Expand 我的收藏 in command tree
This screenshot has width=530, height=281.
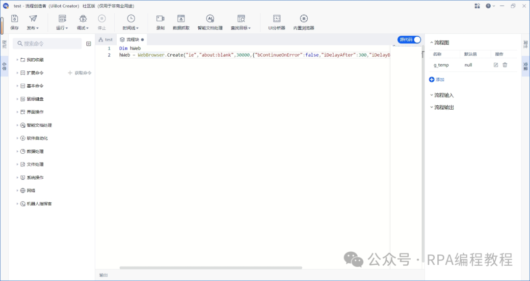coord(17,60)
